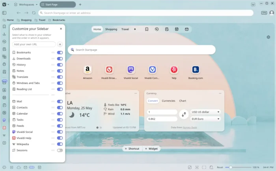Open the Currency widget options menu
The height and width of the screenshot is (171, 276).
tap(220, 93)
